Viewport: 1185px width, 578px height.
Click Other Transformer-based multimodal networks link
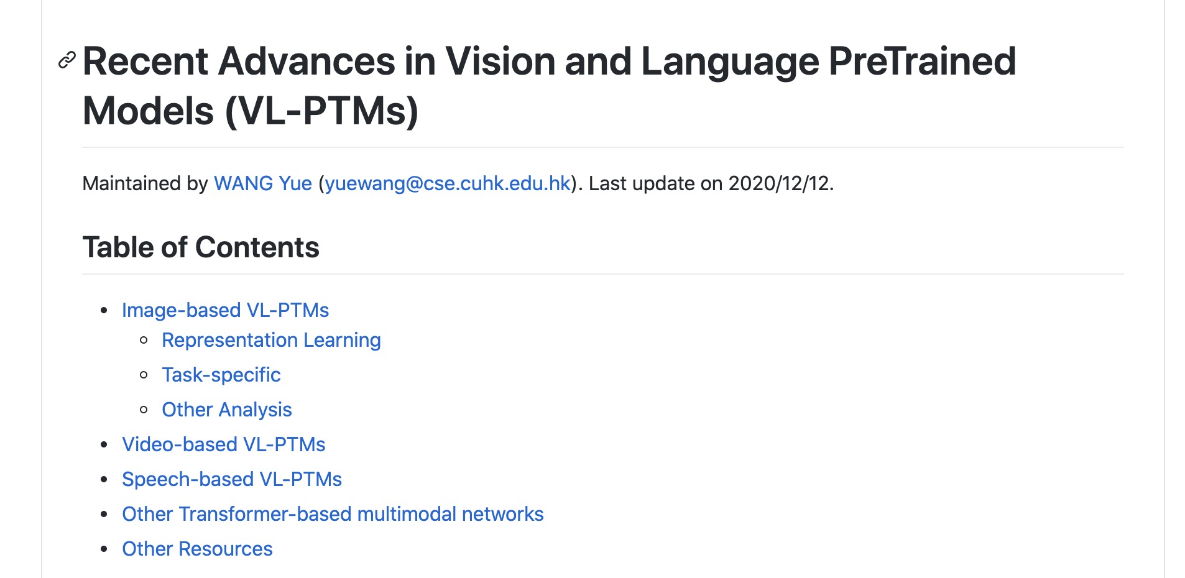tap(333, 514)
